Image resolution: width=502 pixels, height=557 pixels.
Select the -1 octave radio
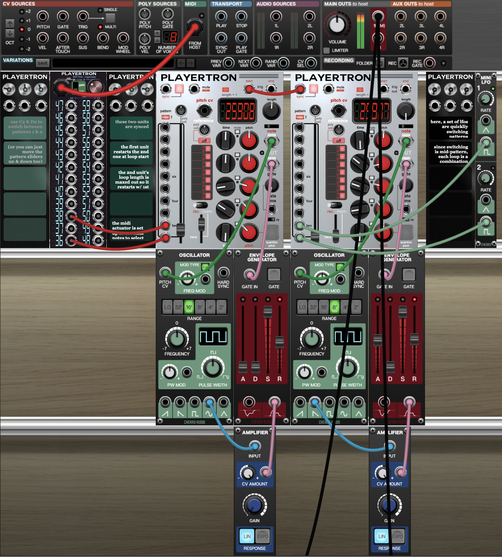(22, 39)
